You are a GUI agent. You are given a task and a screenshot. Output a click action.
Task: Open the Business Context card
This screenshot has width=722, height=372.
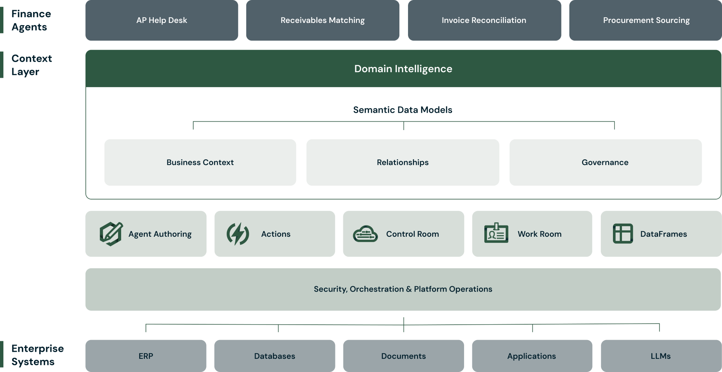pyautogui.click(x=200, y=162)
